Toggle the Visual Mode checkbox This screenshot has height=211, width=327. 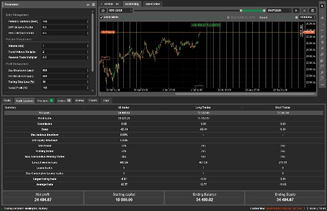tap(101, 17)
